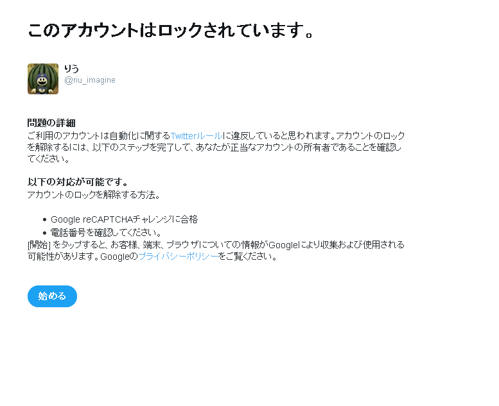The height and width of the screenshot is (406, 499).
Task: Click the てください。 line ending the details paragraph
Action: (x=48, y=159)
